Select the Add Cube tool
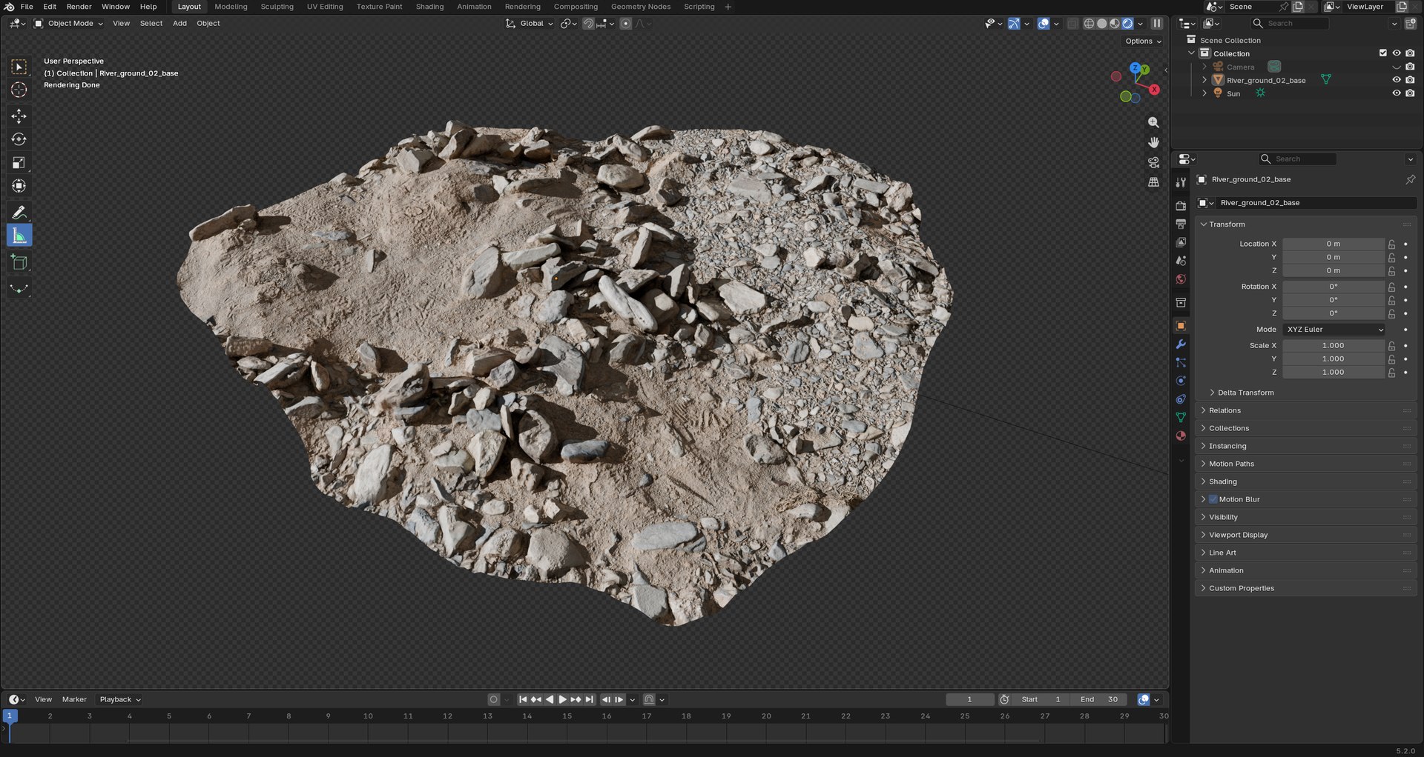The height and width of the screenshot is (757, 1424). tap(19, 262)
